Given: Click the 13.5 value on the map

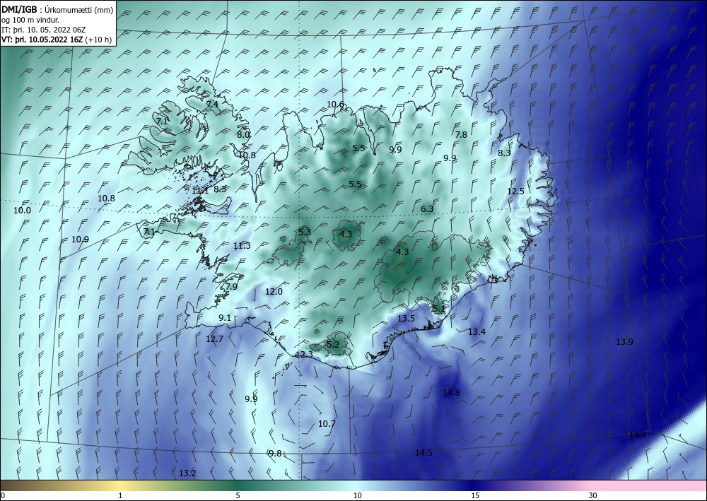Looking at the screenshot, I should click(407, 318).
